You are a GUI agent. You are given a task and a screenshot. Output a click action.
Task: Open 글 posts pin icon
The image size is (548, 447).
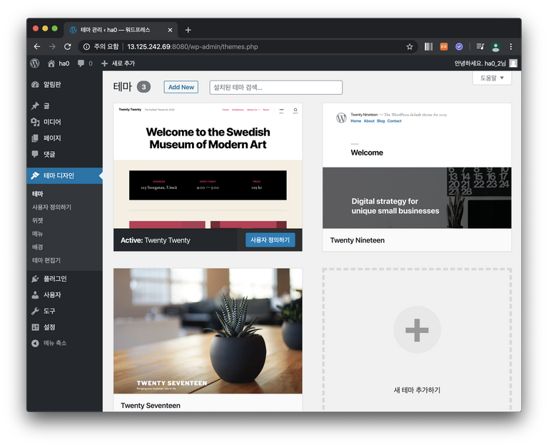[35, 106]
